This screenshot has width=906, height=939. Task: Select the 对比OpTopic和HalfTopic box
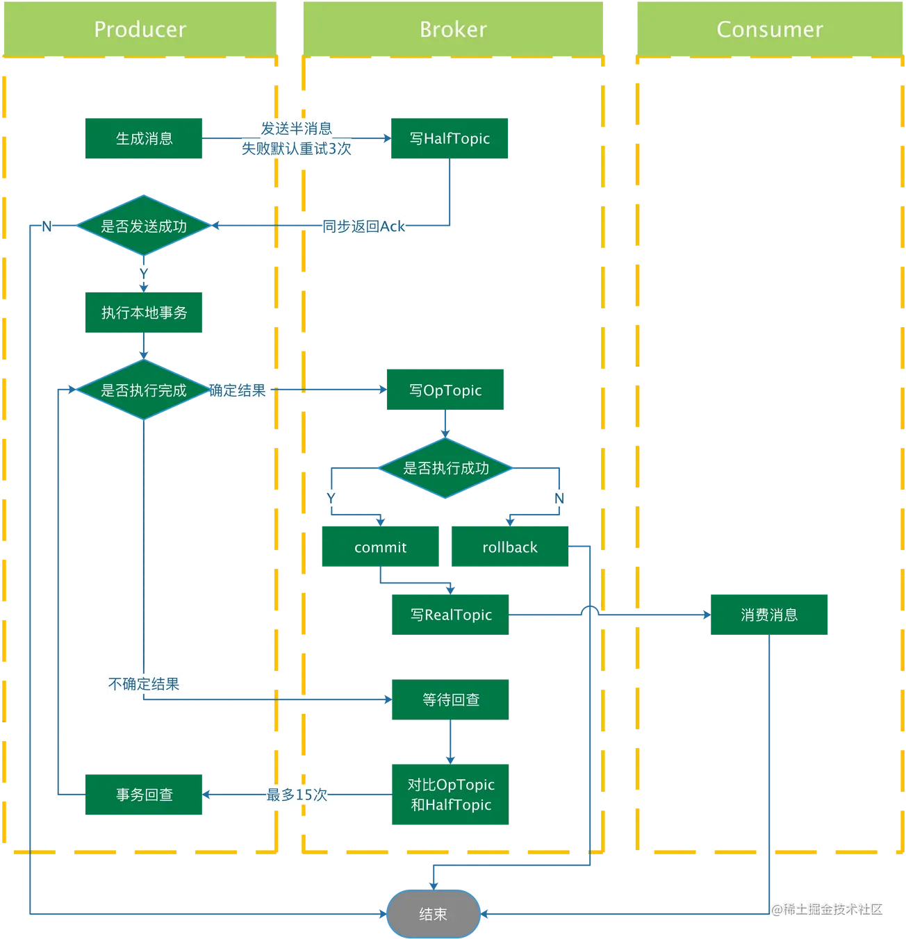pos(450,795)
